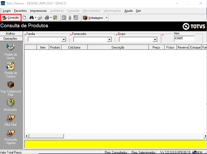Viewport: 207px width, 154px height.
Task: Click the yellow bottle icon
Action: 70,18
